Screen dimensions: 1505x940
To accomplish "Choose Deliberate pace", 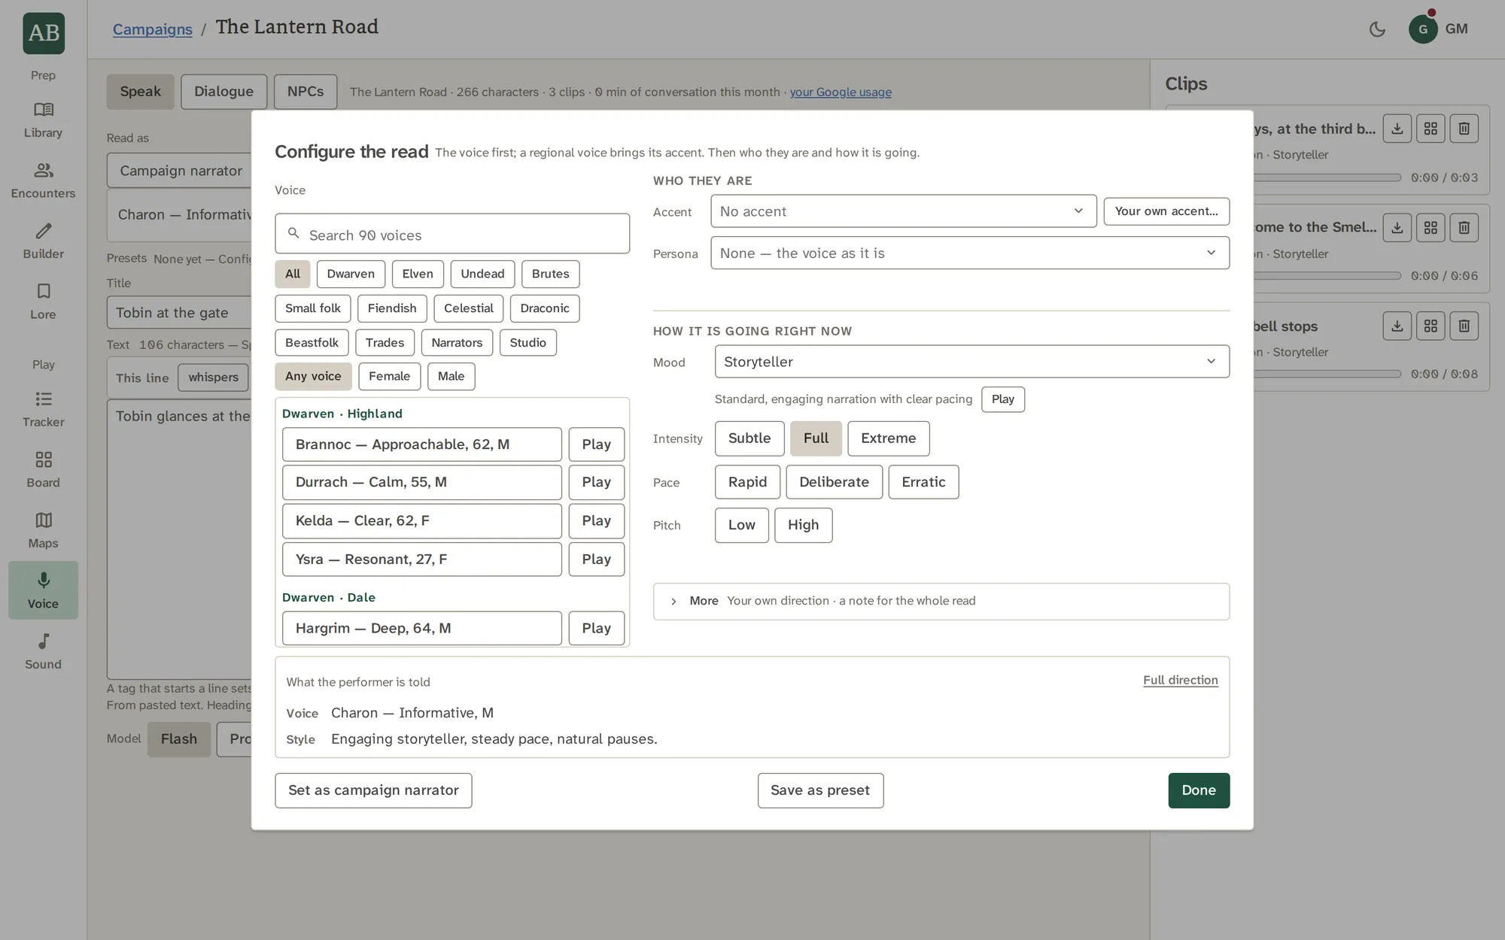I will [x=834, y=482].
